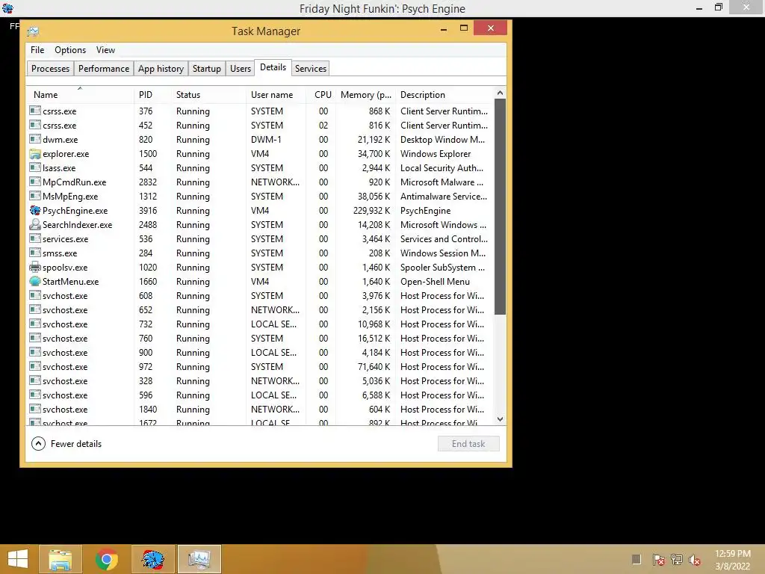Image resolution: width=765 pixels, height=574 pixels.
Task: Click the End task button
Action: (468, 444)
